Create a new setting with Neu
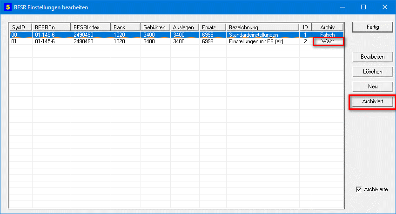The image size is (396, 214). tap(373, 87)
